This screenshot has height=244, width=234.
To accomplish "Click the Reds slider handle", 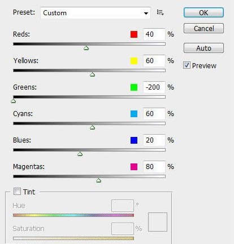I will (86, 48).
